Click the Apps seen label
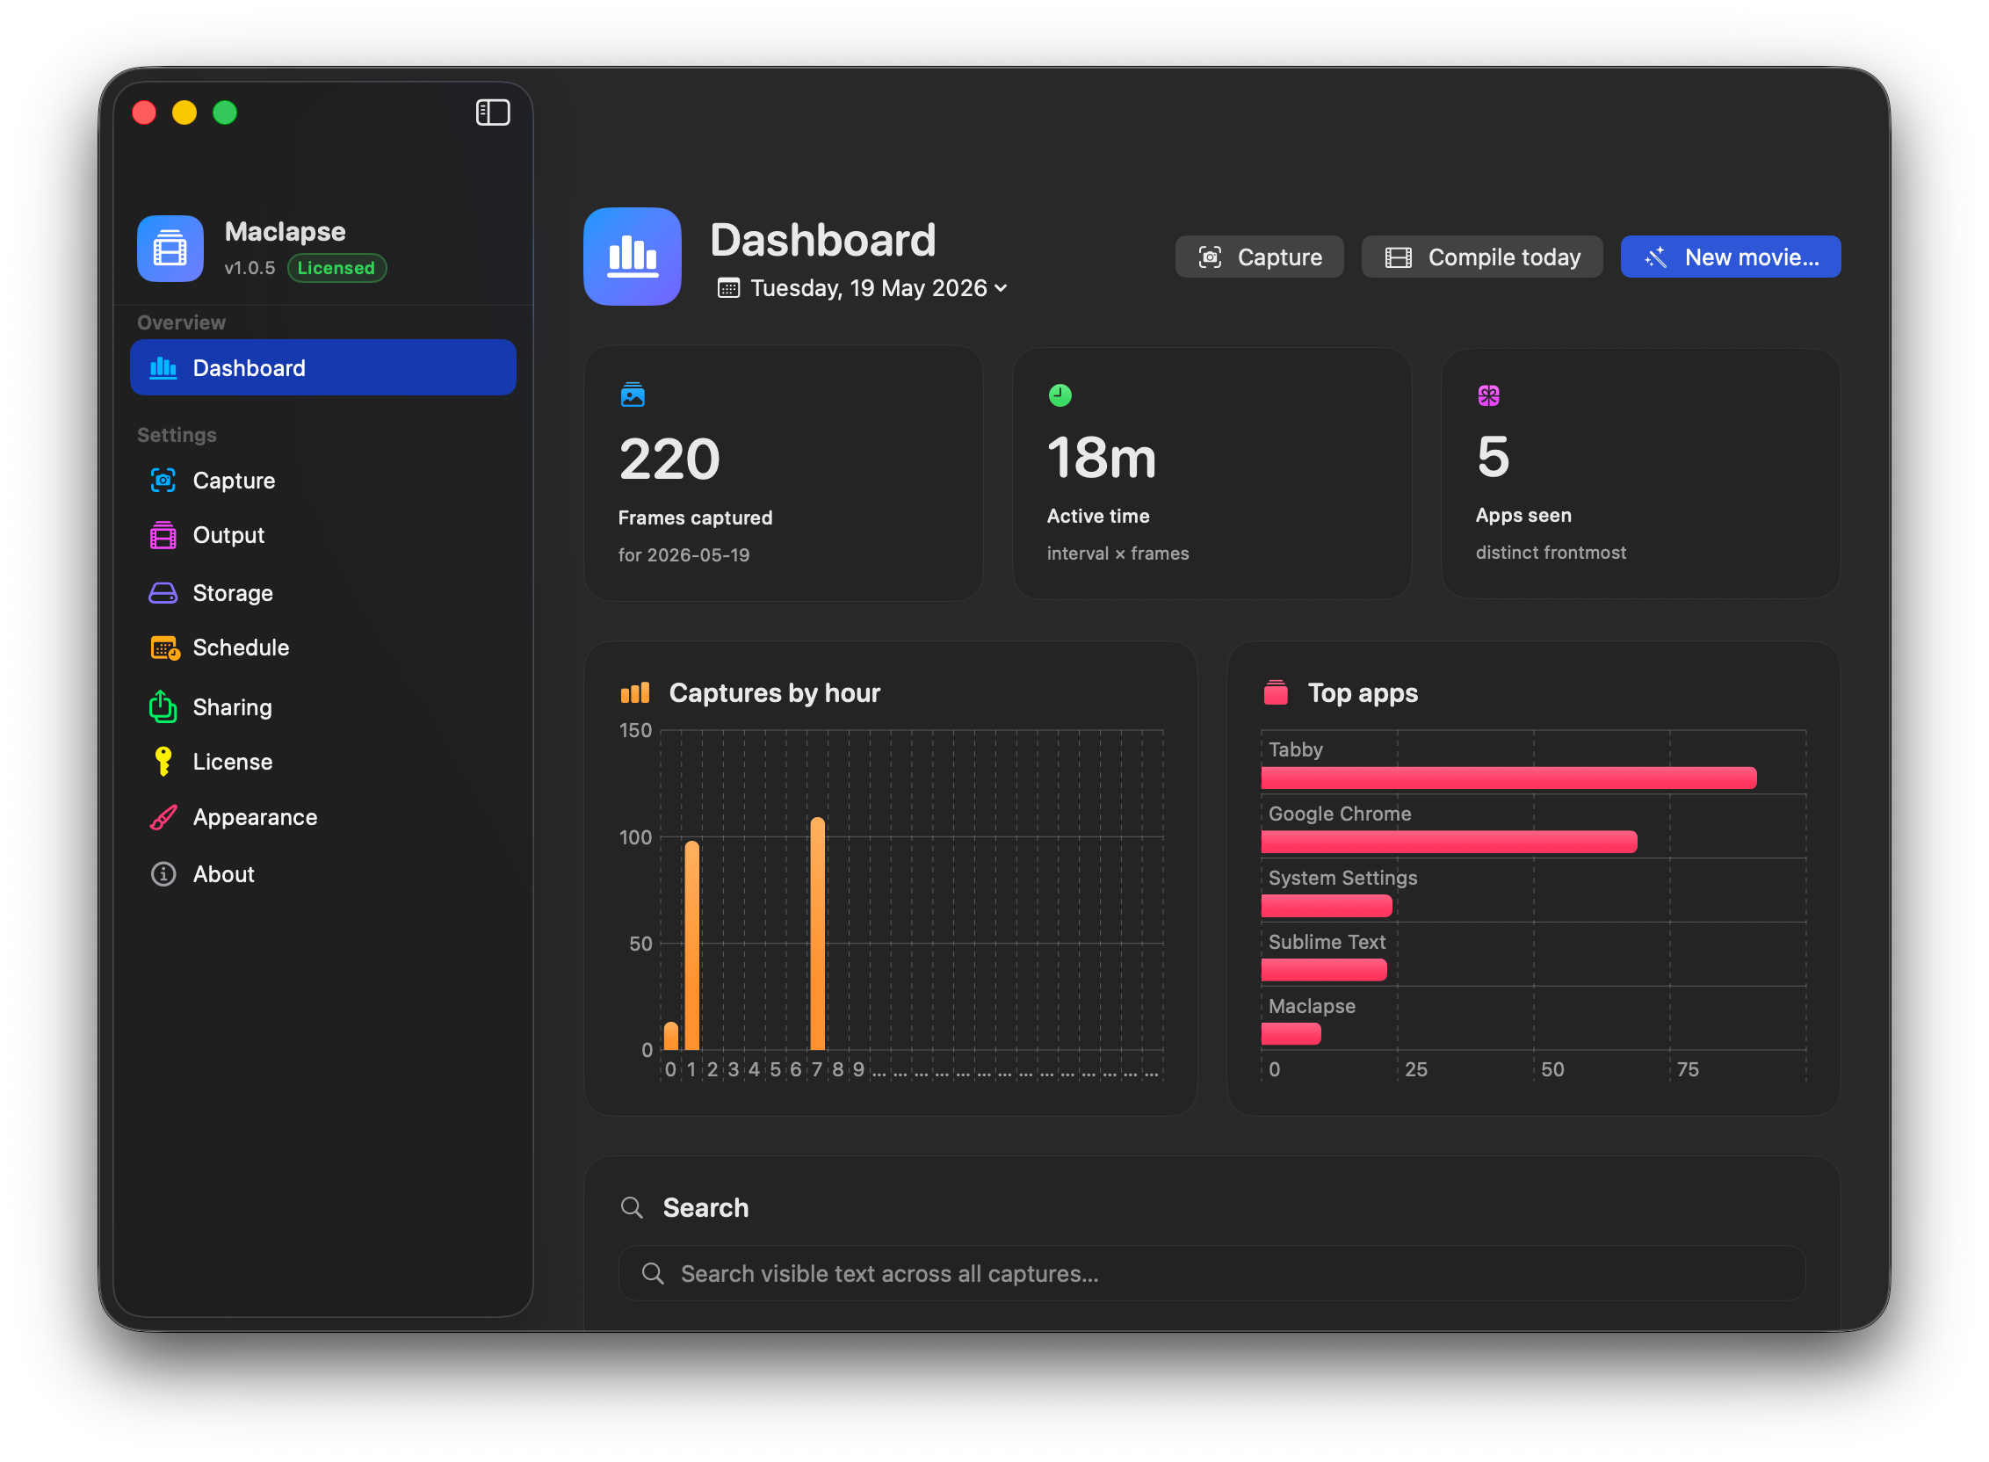 coord(1523,515)
